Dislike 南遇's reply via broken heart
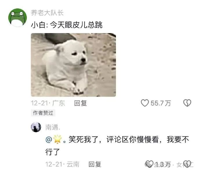The width and height of the screenshot is (200, 173). tap(187, 164)
